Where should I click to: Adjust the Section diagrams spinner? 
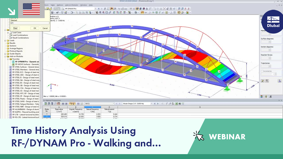pos(270,50)
